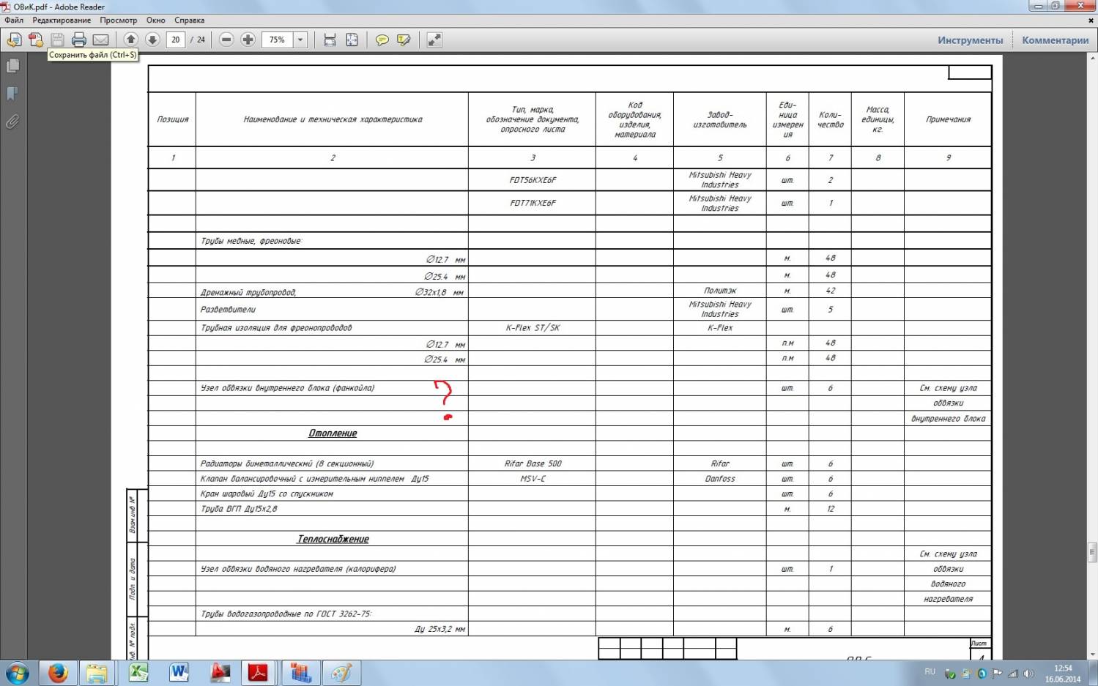Image resolution: width=1098 pixels, height=686 pixels.
Task: Zoom out with the minus button
Action: (226, 40)
